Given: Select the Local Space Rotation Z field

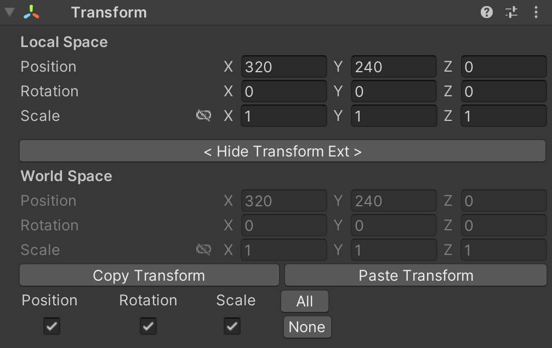Looking at the screenshot, I should pos(503,91).
